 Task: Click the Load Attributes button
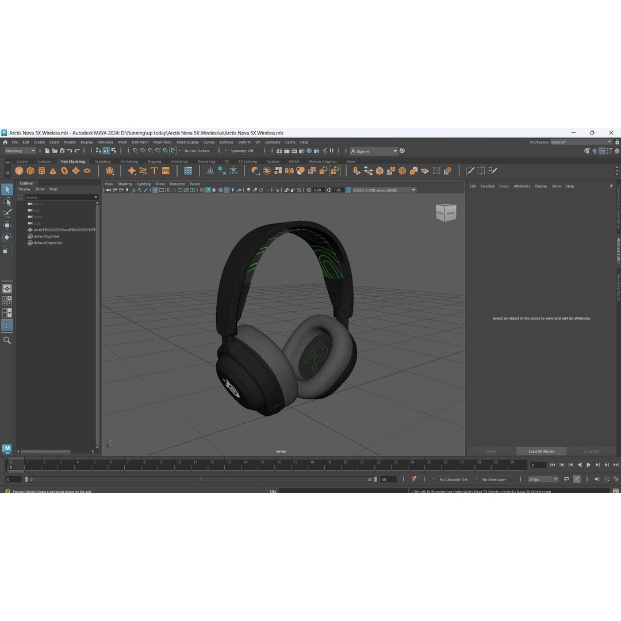[x=541, y=451]
